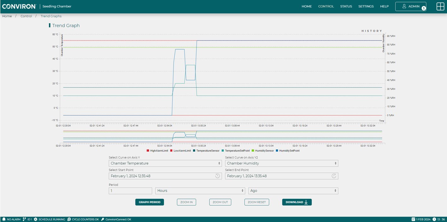Click the ConvironConnect key icon

pyautogui.click(x=103, y=219)
